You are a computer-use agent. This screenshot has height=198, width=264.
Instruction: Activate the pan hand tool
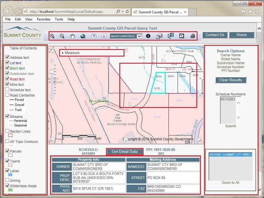[72, 36]
